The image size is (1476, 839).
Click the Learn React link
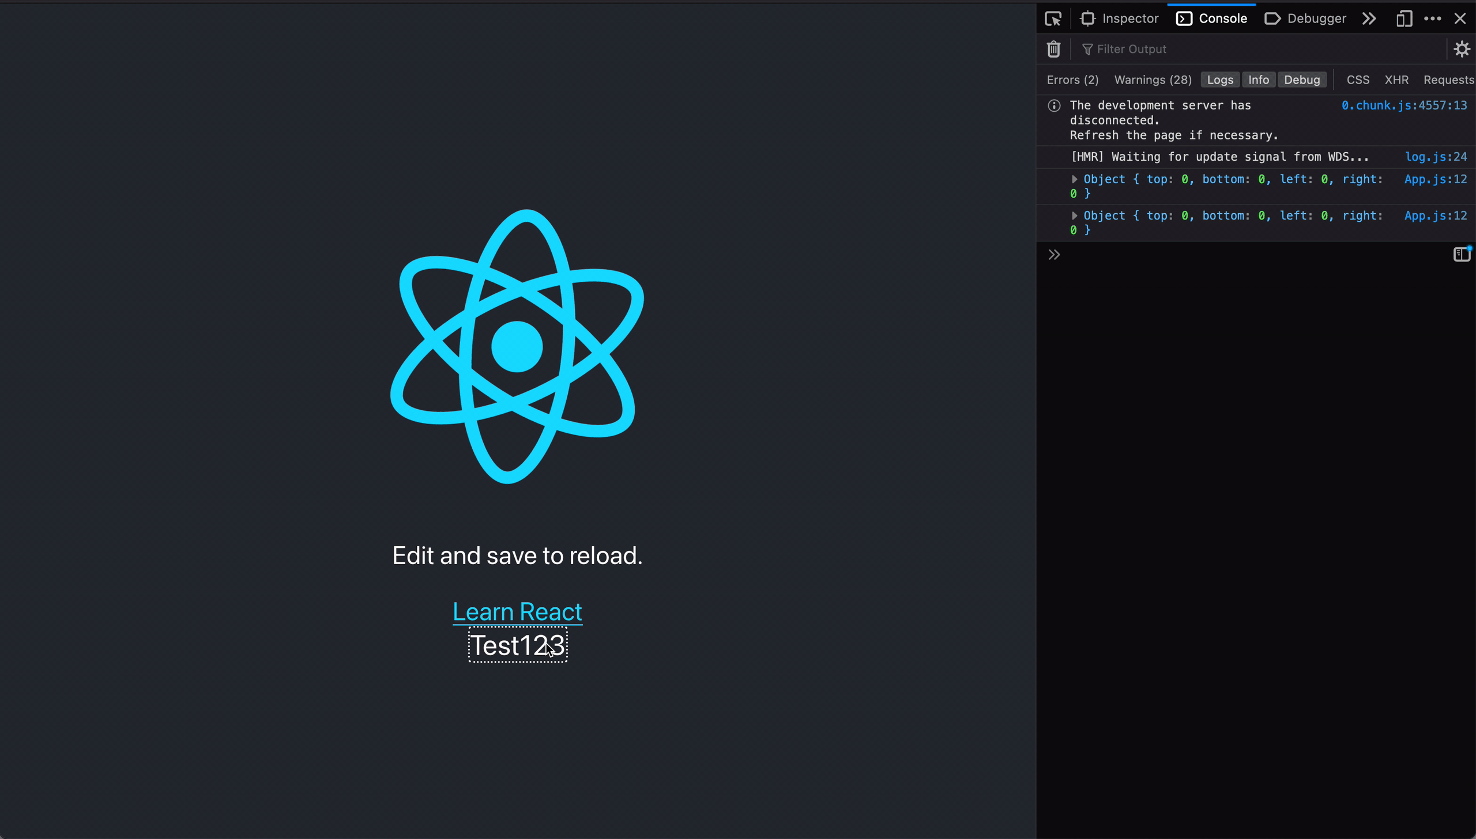517,611
